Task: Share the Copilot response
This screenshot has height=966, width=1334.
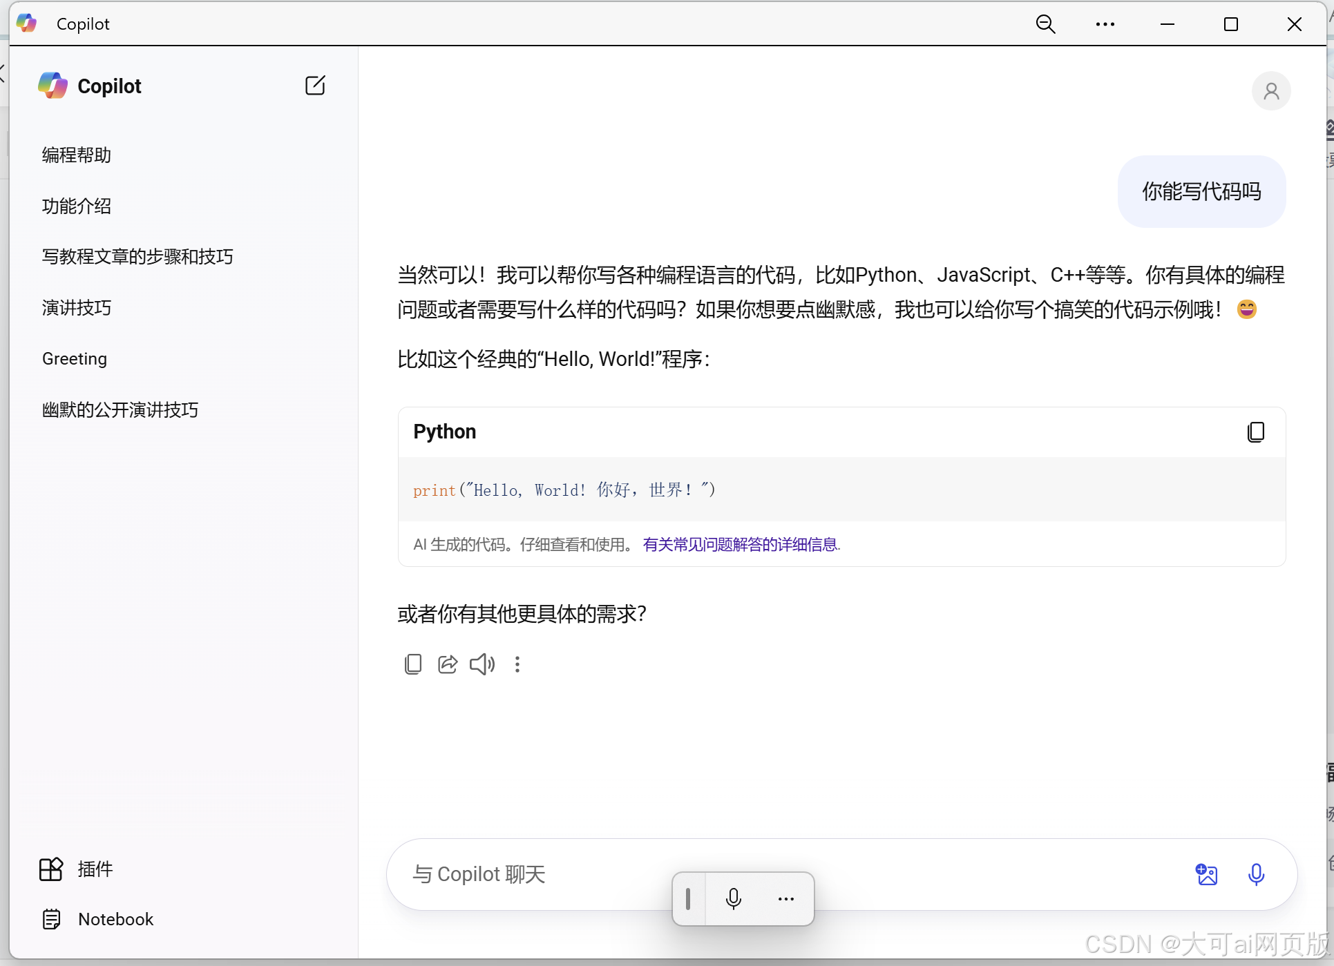Action: [448, 664]
